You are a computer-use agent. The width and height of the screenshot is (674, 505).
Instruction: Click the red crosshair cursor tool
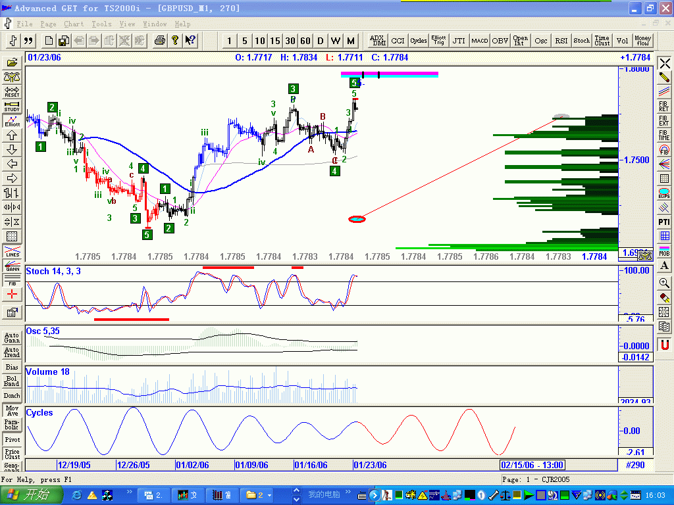(x=12, y=294)
